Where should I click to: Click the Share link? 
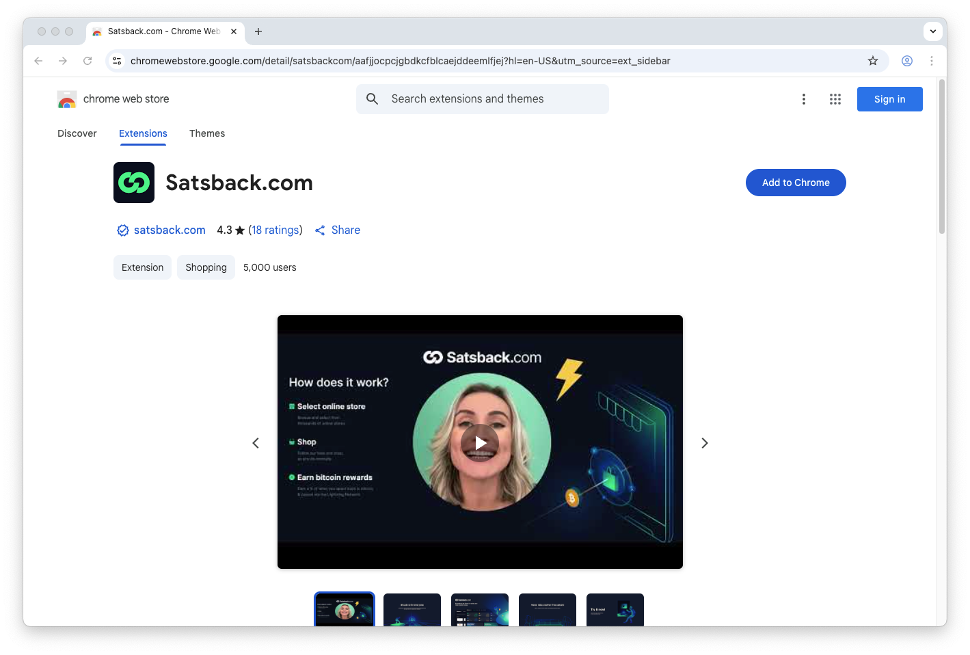(338, 230)
